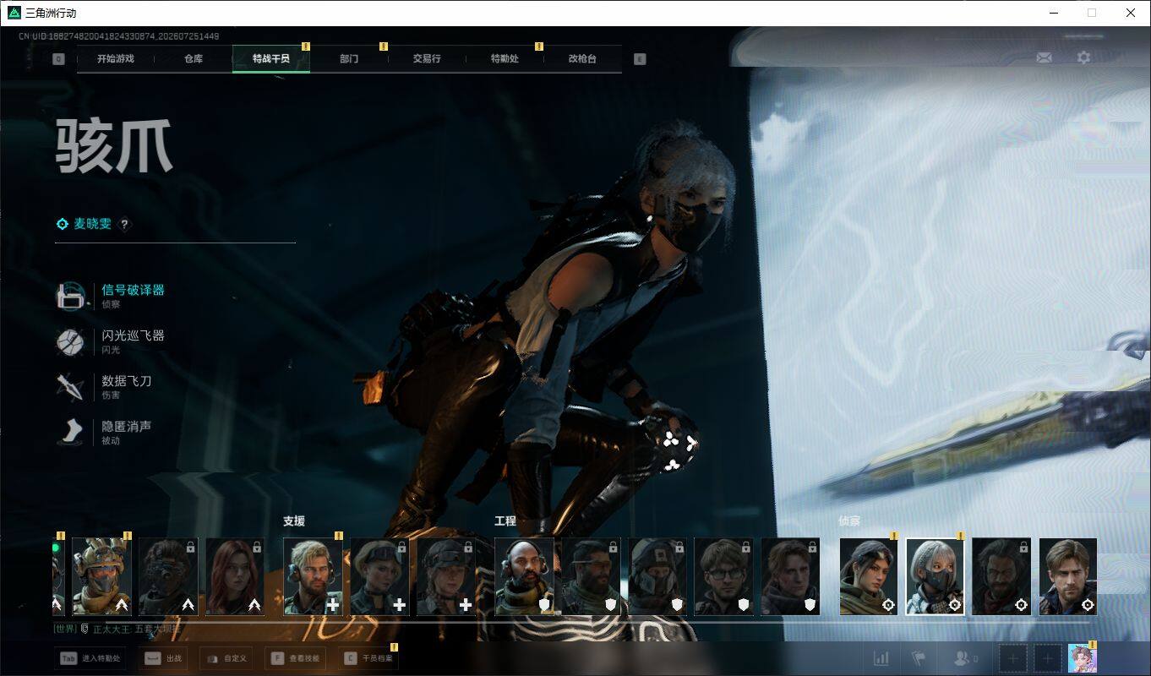Click the operator name 麦晓雯
The image size is (1151, 676).
pos(92,224)
